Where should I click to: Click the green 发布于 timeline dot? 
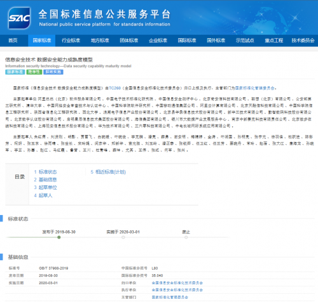pyautogui.click(x=59, y=237)
